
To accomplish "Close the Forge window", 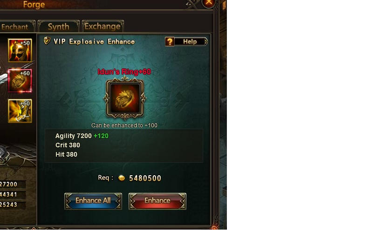I will click(x=209, y=3).
